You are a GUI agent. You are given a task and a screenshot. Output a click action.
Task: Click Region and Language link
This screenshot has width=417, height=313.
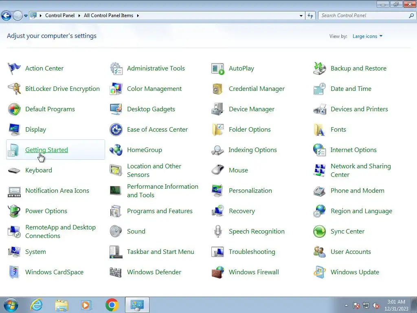[x=361, y=211]
